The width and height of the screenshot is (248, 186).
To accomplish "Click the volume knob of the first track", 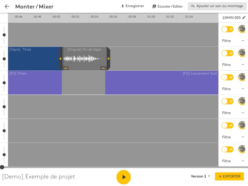I will [242, 29].
